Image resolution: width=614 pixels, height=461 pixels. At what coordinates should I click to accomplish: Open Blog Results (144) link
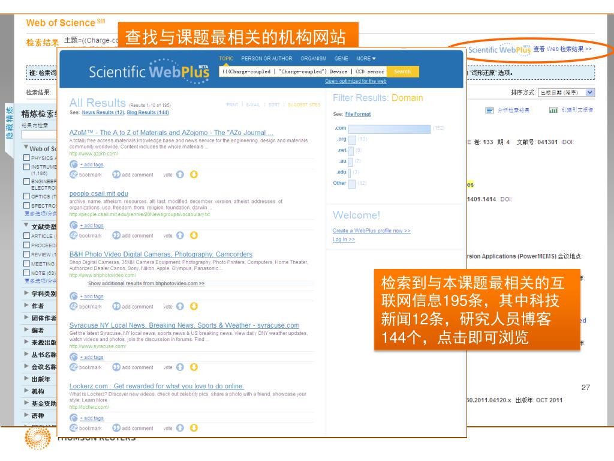tap(148, 112)
